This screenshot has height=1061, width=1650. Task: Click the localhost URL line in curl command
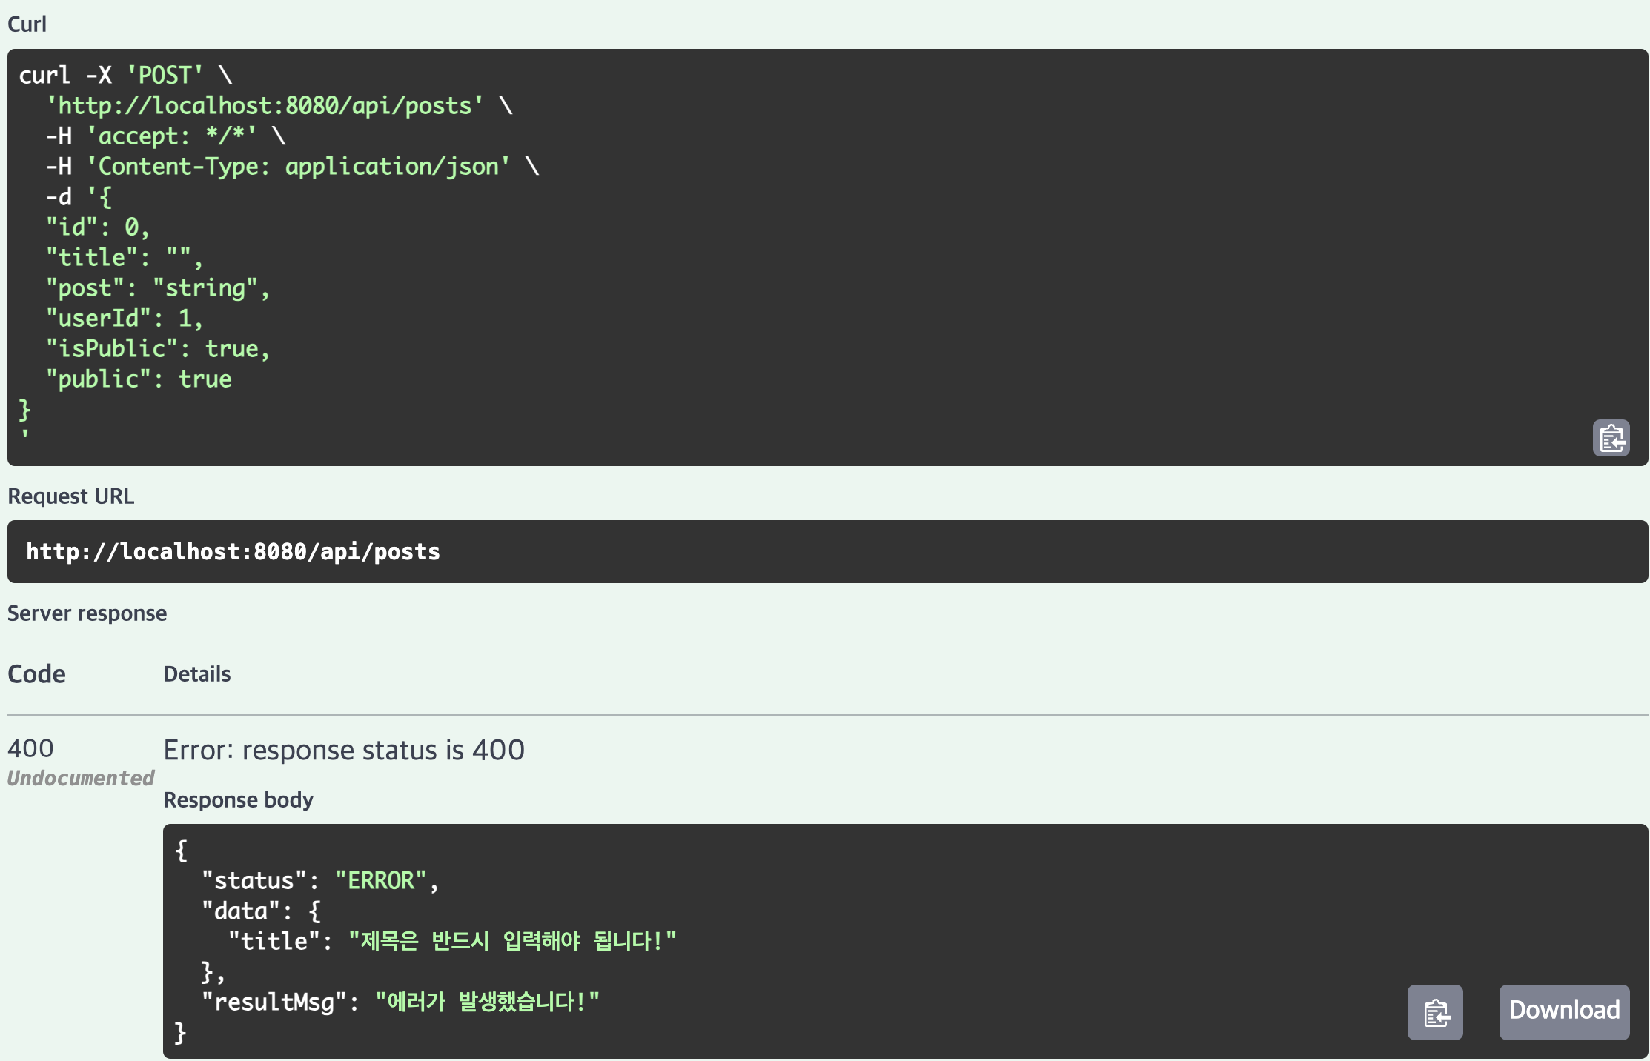(265, 106)
